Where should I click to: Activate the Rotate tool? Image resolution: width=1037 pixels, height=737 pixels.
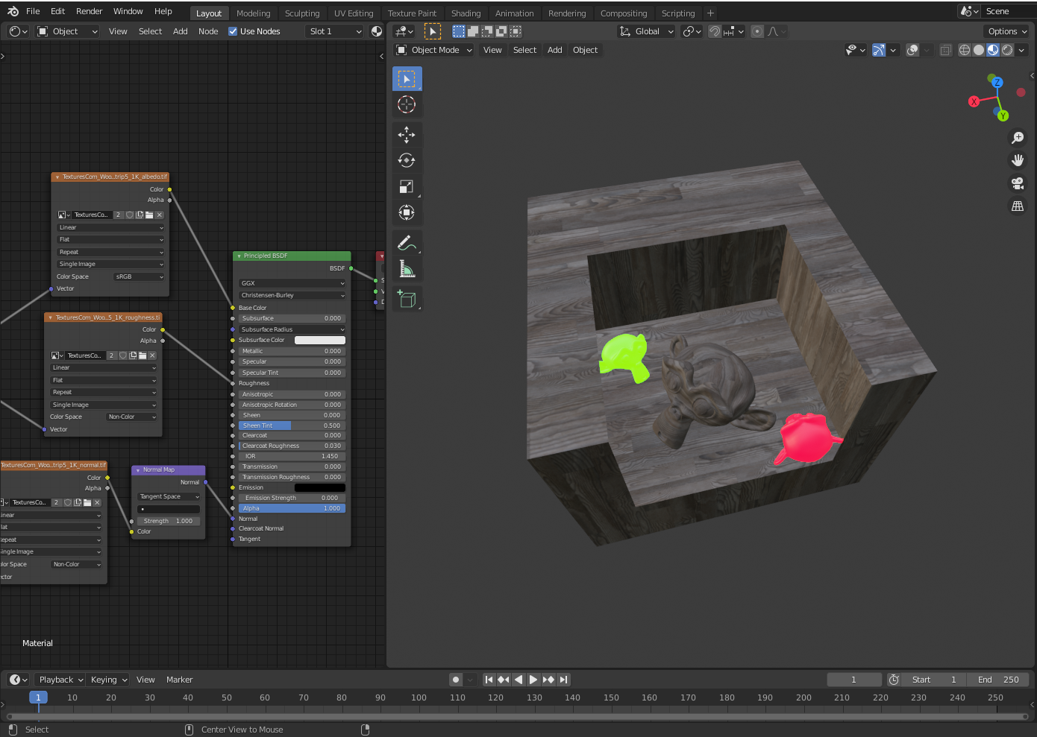(407, 160)
